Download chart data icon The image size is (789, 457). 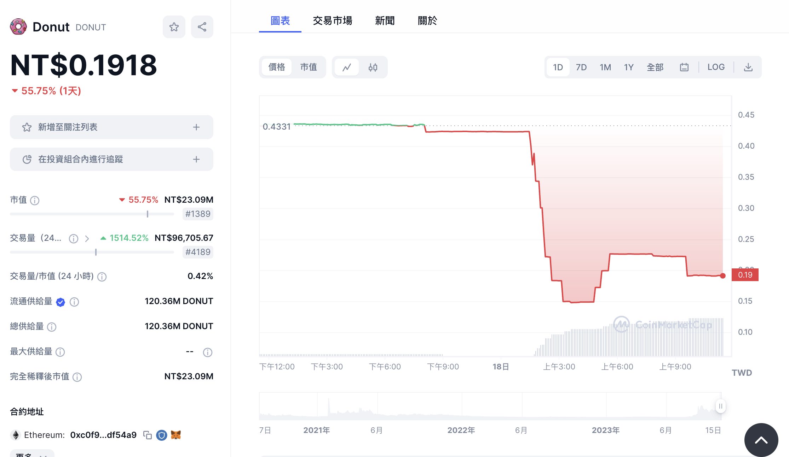click(x=748, y=67)
